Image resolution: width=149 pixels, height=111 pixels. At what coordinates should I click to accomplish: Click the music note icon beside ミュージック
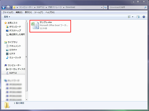[7, 58]
